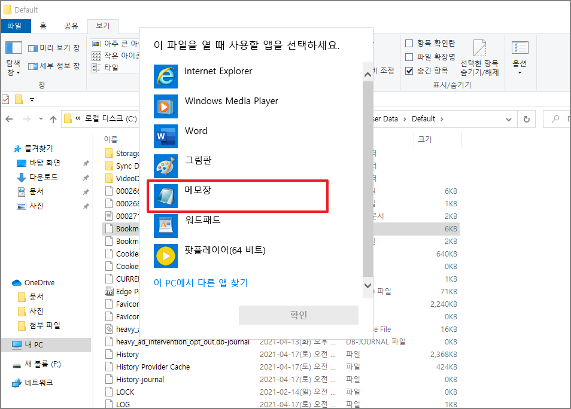Enable 파일 확장명 checkbox
The width and height of the screenshot is (571, 409).
click(x=409, y=57)
